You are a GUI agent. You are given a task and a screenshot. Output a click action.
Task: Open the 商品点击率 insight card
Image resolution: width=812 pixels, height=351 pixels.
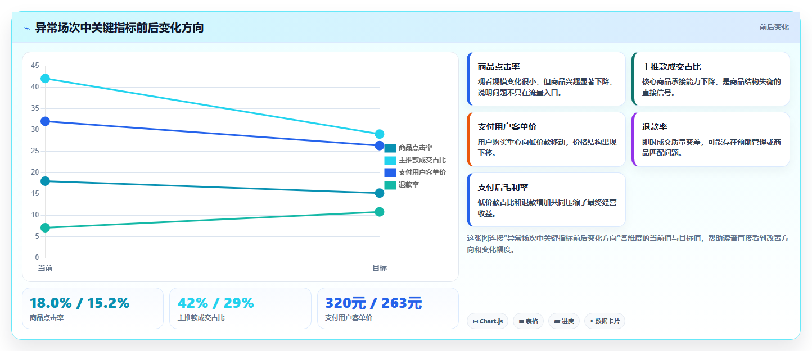click(546, 79)
